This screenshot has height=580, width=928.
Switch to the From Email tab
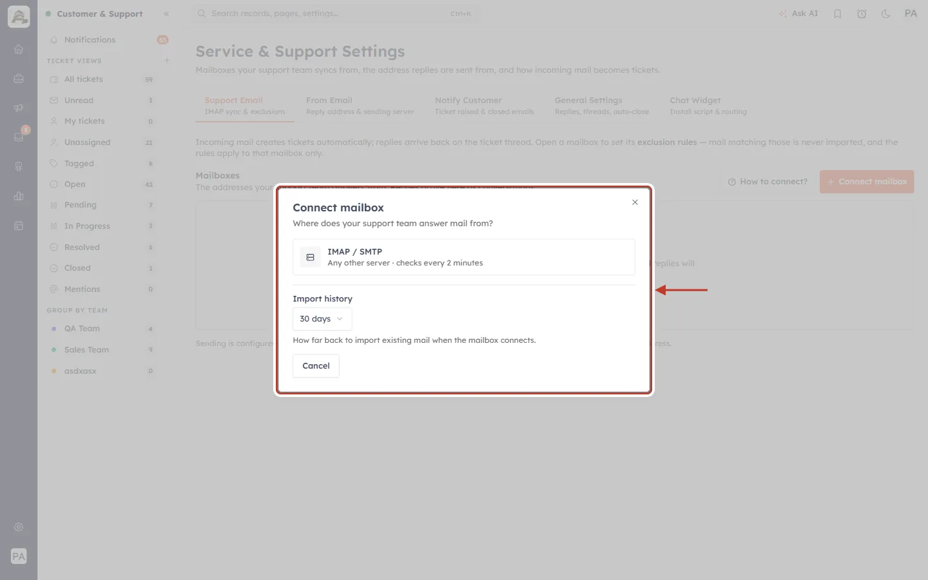360,106
